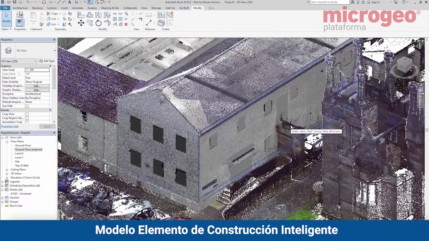Select the A100 - Unnamed sheet
The width and height of the screenshot is (429, 241).
pyautogui.click(x=21, y=194)
